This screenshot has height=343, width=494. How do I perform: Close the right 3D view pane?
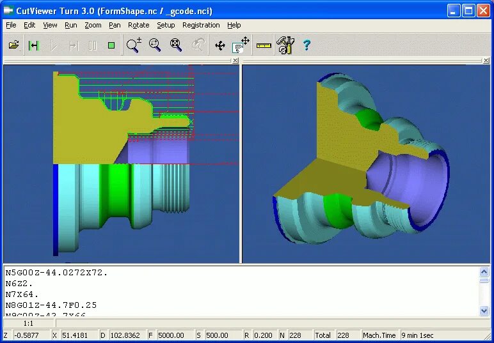[x=486, y=61]
